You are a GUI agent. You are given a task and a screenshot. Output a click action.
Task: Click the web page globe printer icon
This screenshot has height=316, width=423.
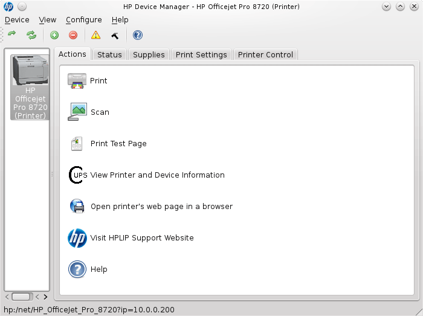(77, 206)
